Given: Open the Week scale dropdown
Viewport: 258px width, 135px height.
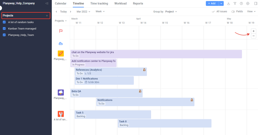Looking at the screenshot, I should (100, 12).
